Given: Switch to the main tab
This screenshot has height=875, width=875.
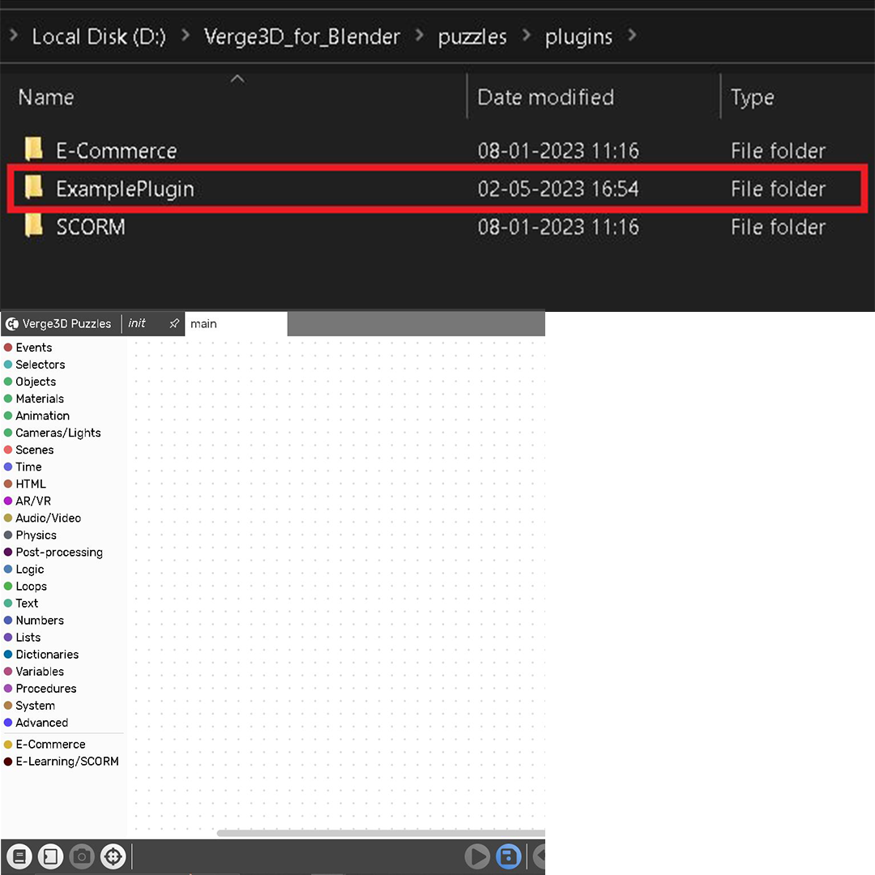Looking at the screenshot, I should pyautogui.click(x=236, y=323).
